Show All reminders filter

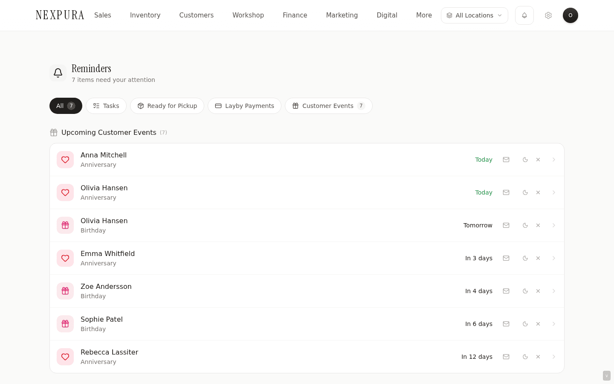coord(66,106)
